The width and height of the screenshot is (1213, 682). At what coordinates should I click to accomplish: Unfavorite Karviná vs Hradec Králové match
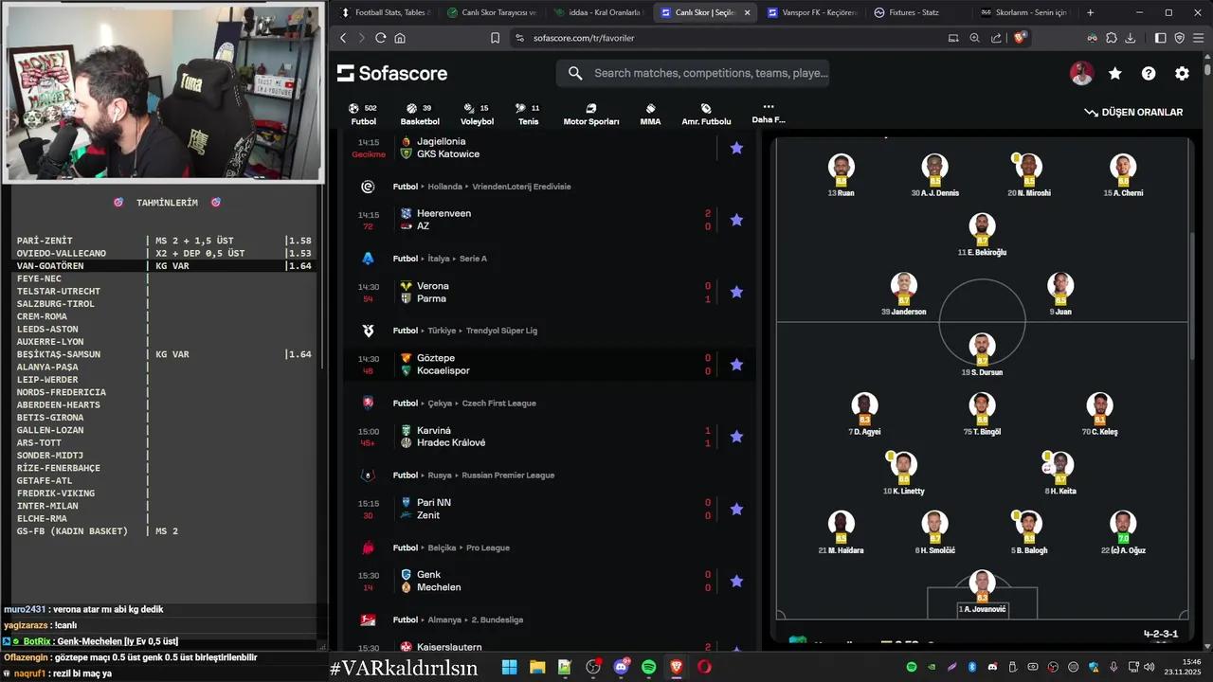736,437
